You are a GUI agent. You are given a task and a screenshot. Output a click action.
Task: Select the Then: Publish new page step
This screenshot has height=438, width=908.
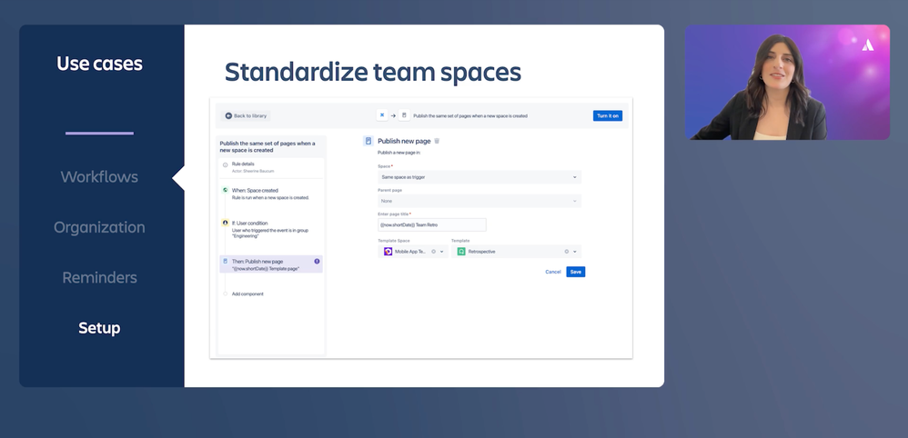tap(271, 264)
